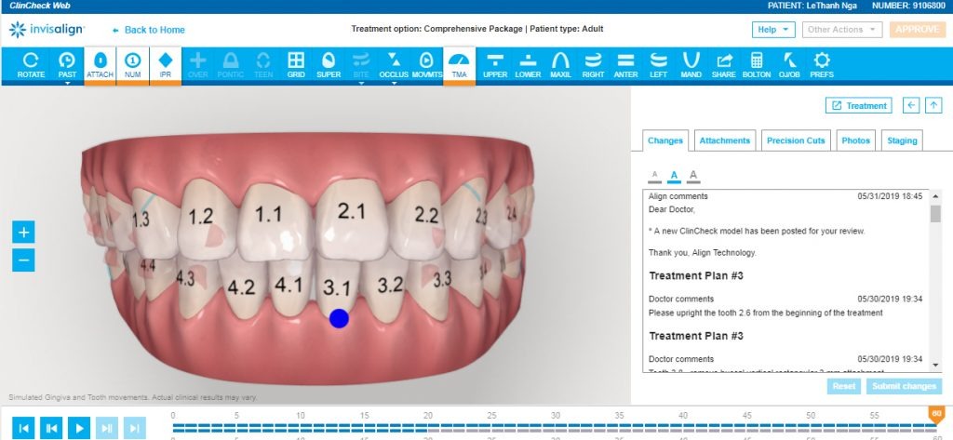Click the invisalign logo
Viewport: 953px width, 440px height.
coord(47,29)
